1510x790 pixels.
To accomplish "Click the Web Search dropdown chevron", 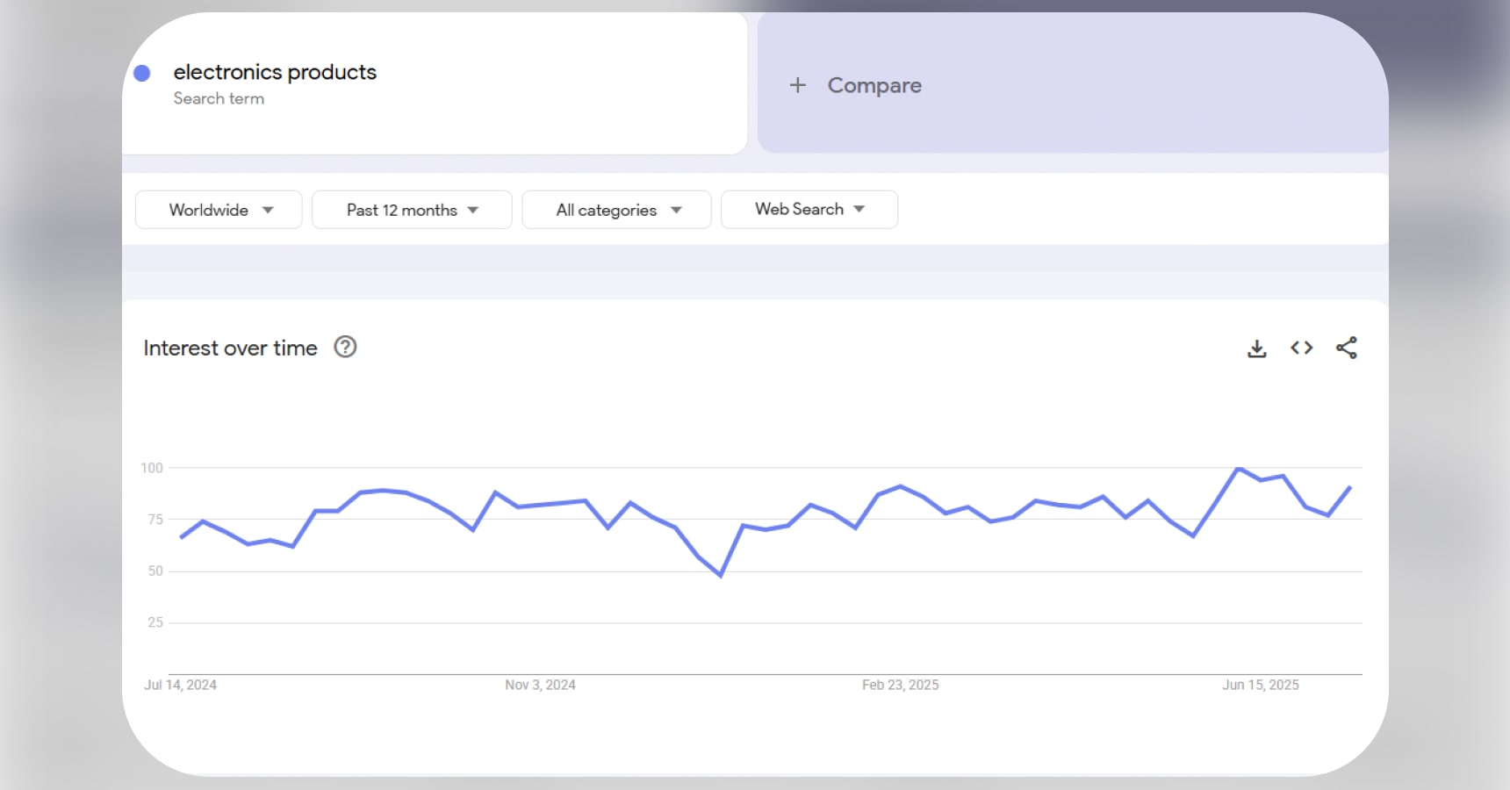I will point(860,209).
